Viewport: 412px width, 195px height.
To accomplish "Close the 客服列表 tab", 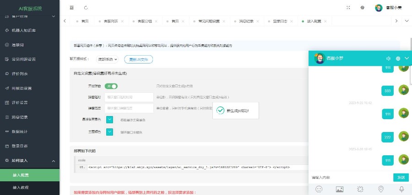I will 122,21.
